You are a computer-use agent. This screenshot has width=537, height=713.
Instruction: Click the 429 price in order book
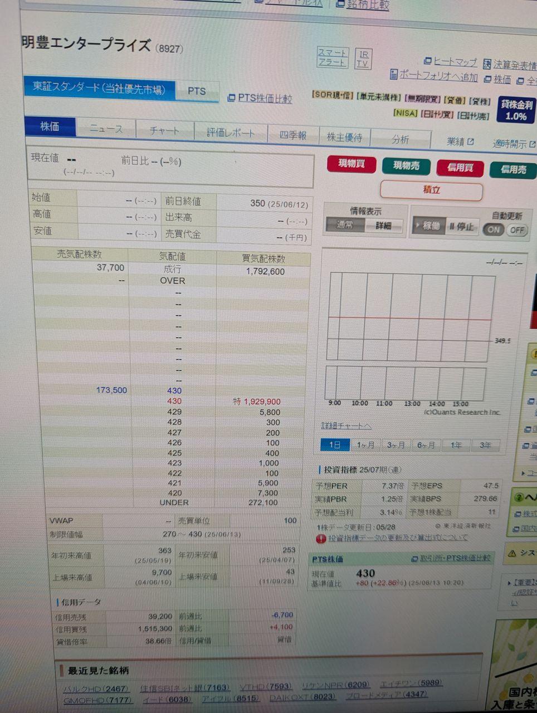(x=174, y=412)
